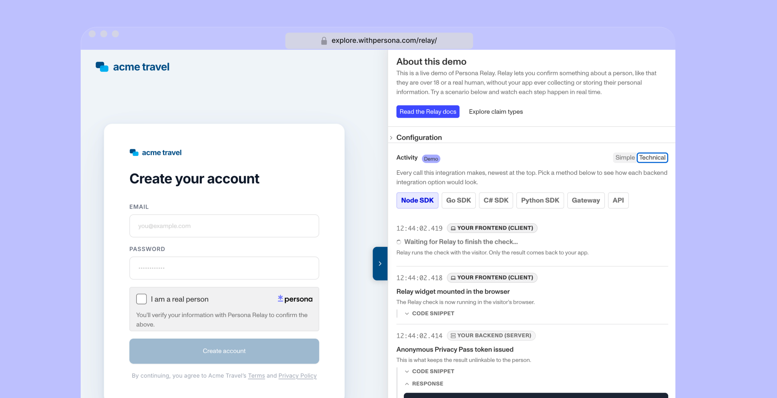Click 'Relay widget mounted in the browser' heading
This screenshot has width=777, height=398.
click(453, 292)
